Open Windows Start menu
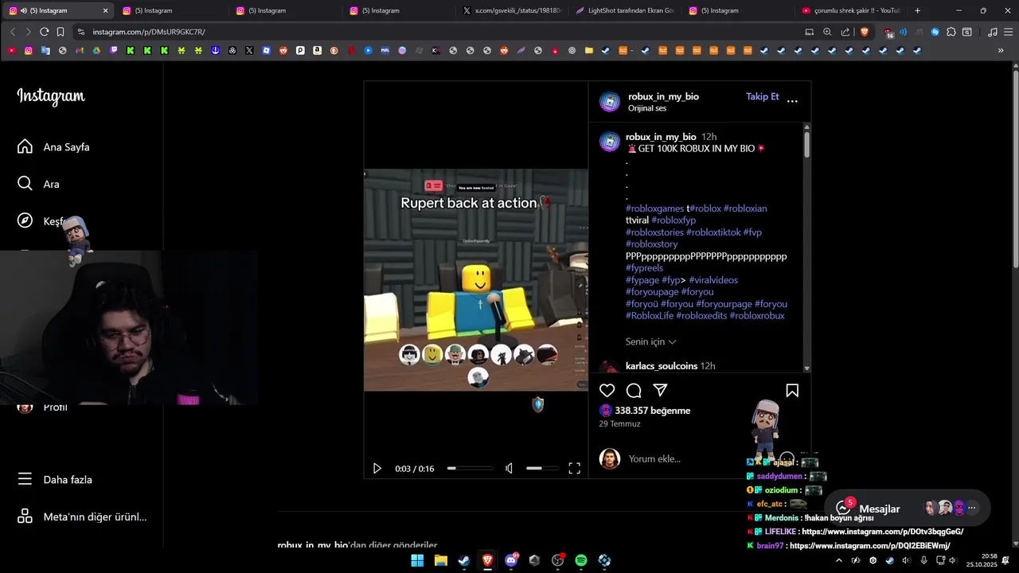This screenshot has width=1019, height=573. point(417,560)
